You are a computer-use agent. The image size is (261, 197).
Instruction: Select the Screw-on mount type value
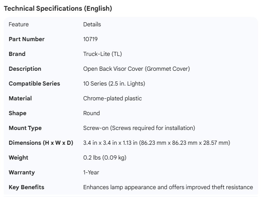(139, 128)
